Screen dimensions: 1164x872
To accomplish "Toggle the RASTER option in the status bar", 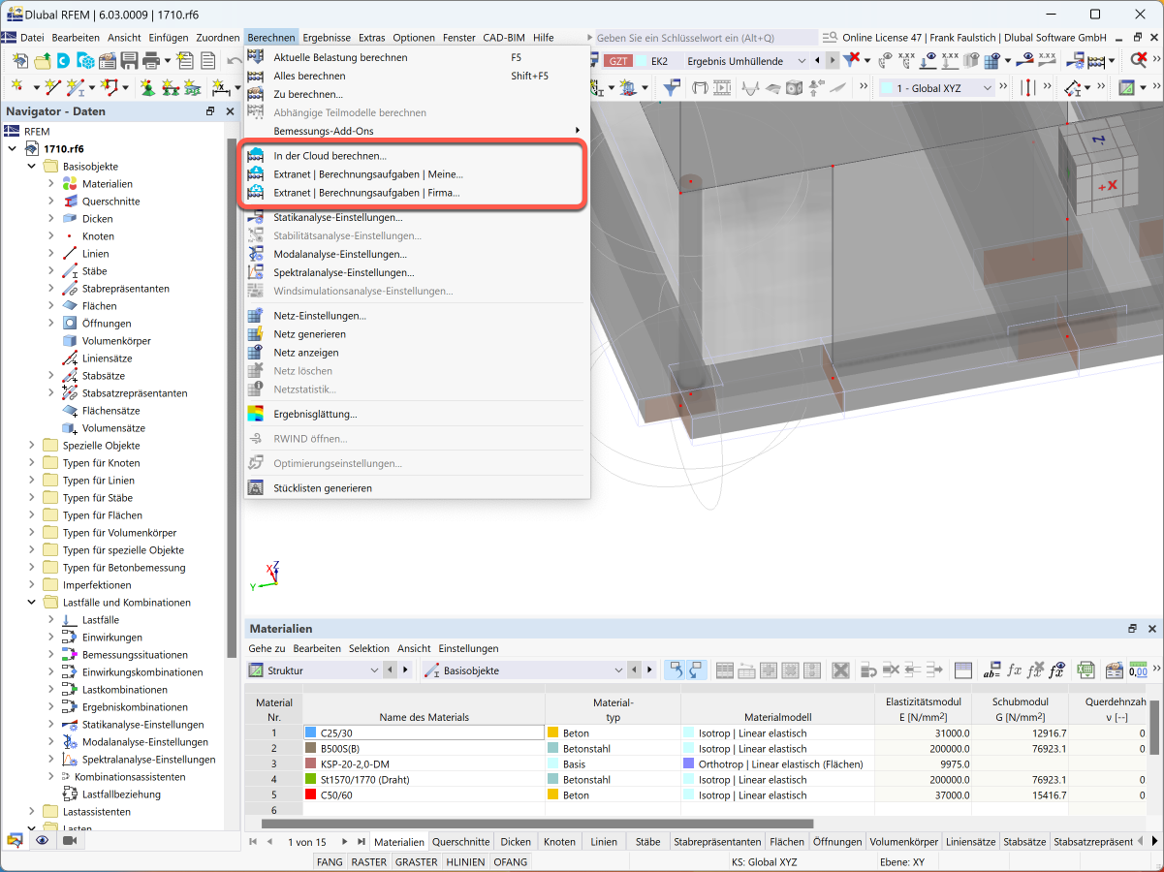I will click(x=368, y=861).
